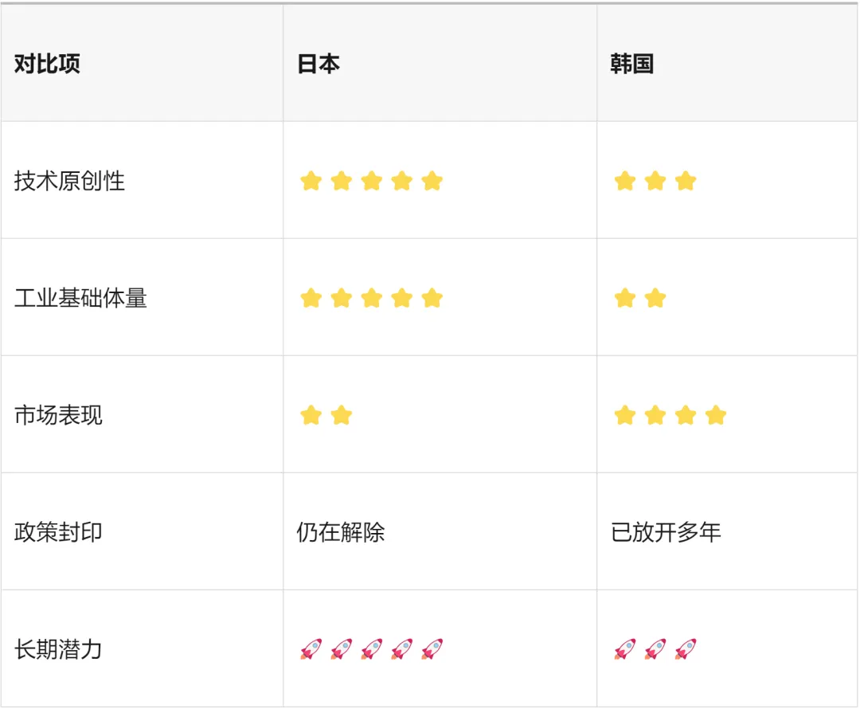860x713 pixels.
Task: Click the first rocket in Japan's 长期潜力 row
Action: coord(311,649)
